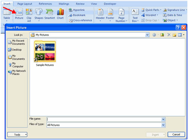Image resolution: width=188 pixels, height=140 pixels.
Task: Open the Views menu icon in dialog
Action: click(180, 35)
